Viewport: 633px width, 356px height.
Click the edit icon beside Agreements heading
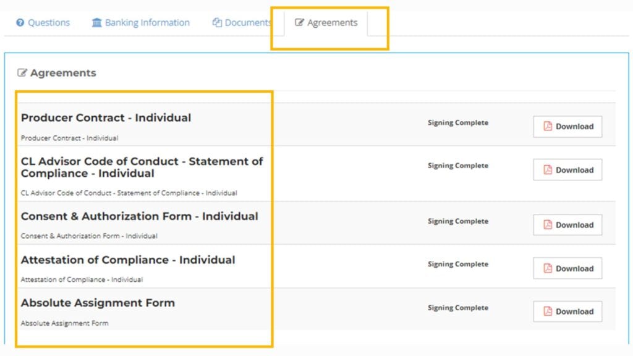point(22,73)
